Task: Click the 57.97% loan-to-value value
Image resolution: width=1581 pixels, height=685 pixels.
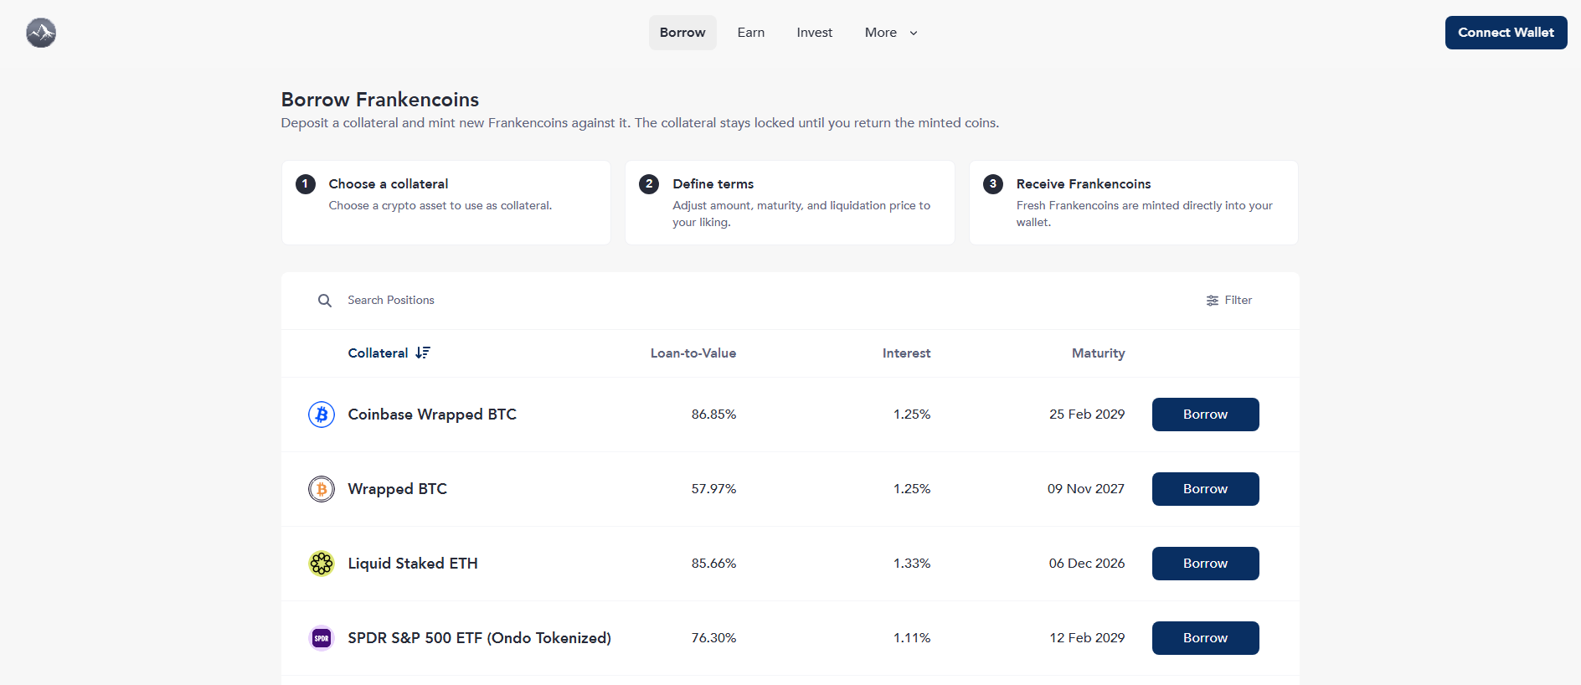Action: coord(713,489)
